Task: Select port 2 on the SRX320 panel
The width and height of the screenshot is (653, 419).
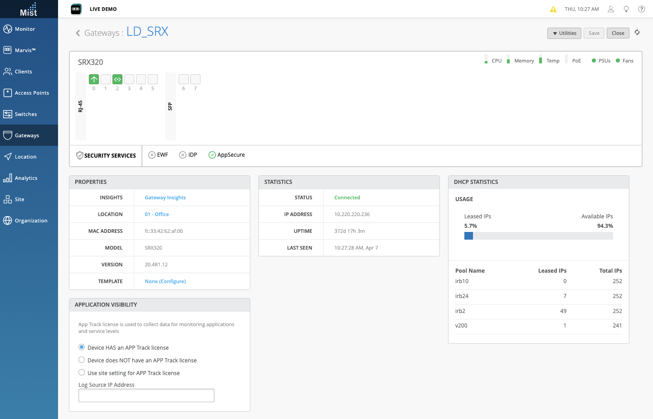Action: 117,79
